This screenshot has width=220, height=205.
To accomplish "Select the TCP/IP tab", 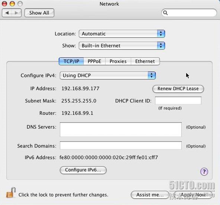I will pyautogui.click(x=71, y=61).
